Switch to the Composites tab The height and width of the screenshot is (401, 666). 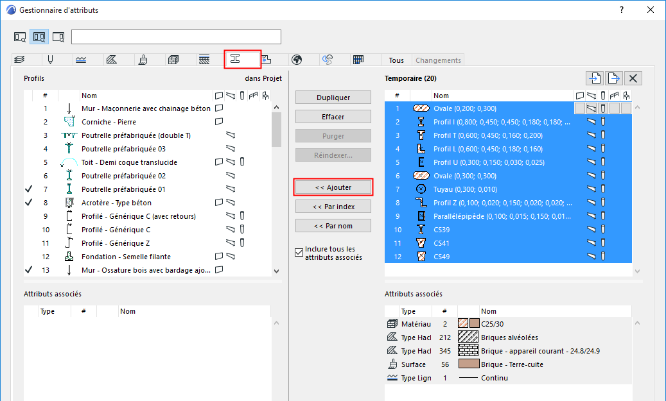point(204,60)
